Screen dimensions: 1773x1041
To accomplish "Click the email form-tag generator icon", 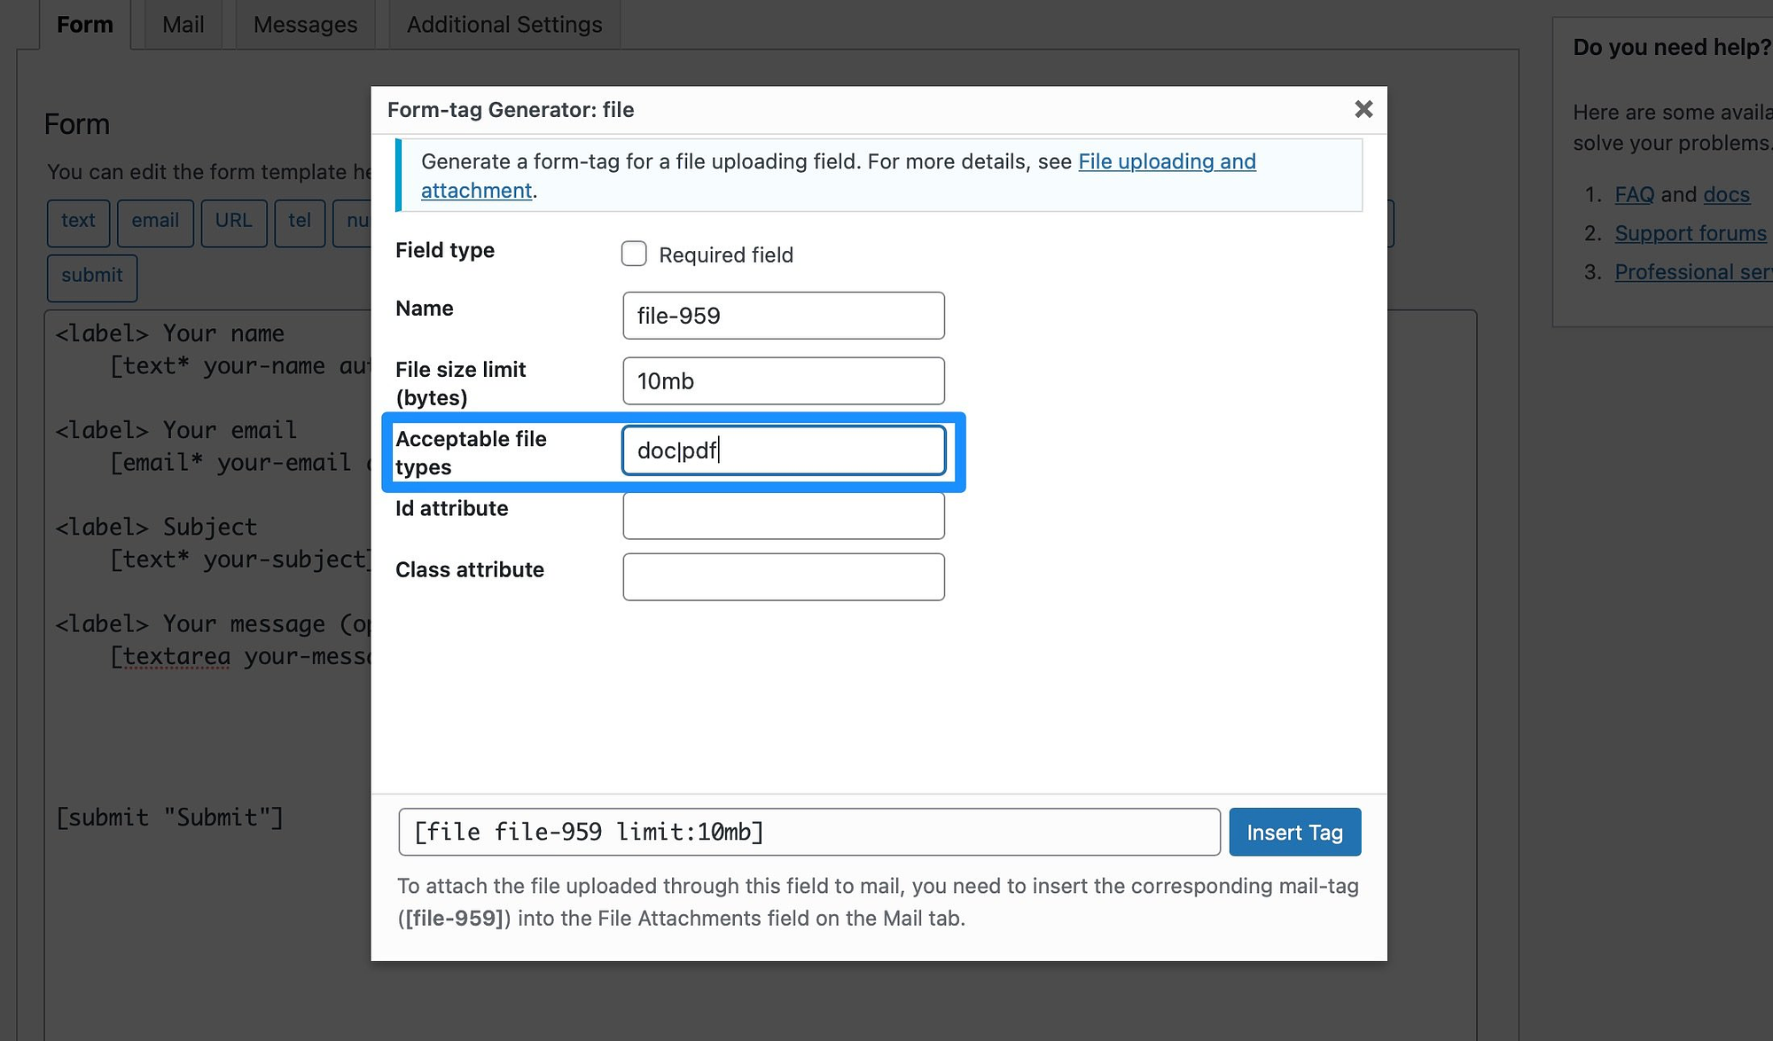I will 155,219.
